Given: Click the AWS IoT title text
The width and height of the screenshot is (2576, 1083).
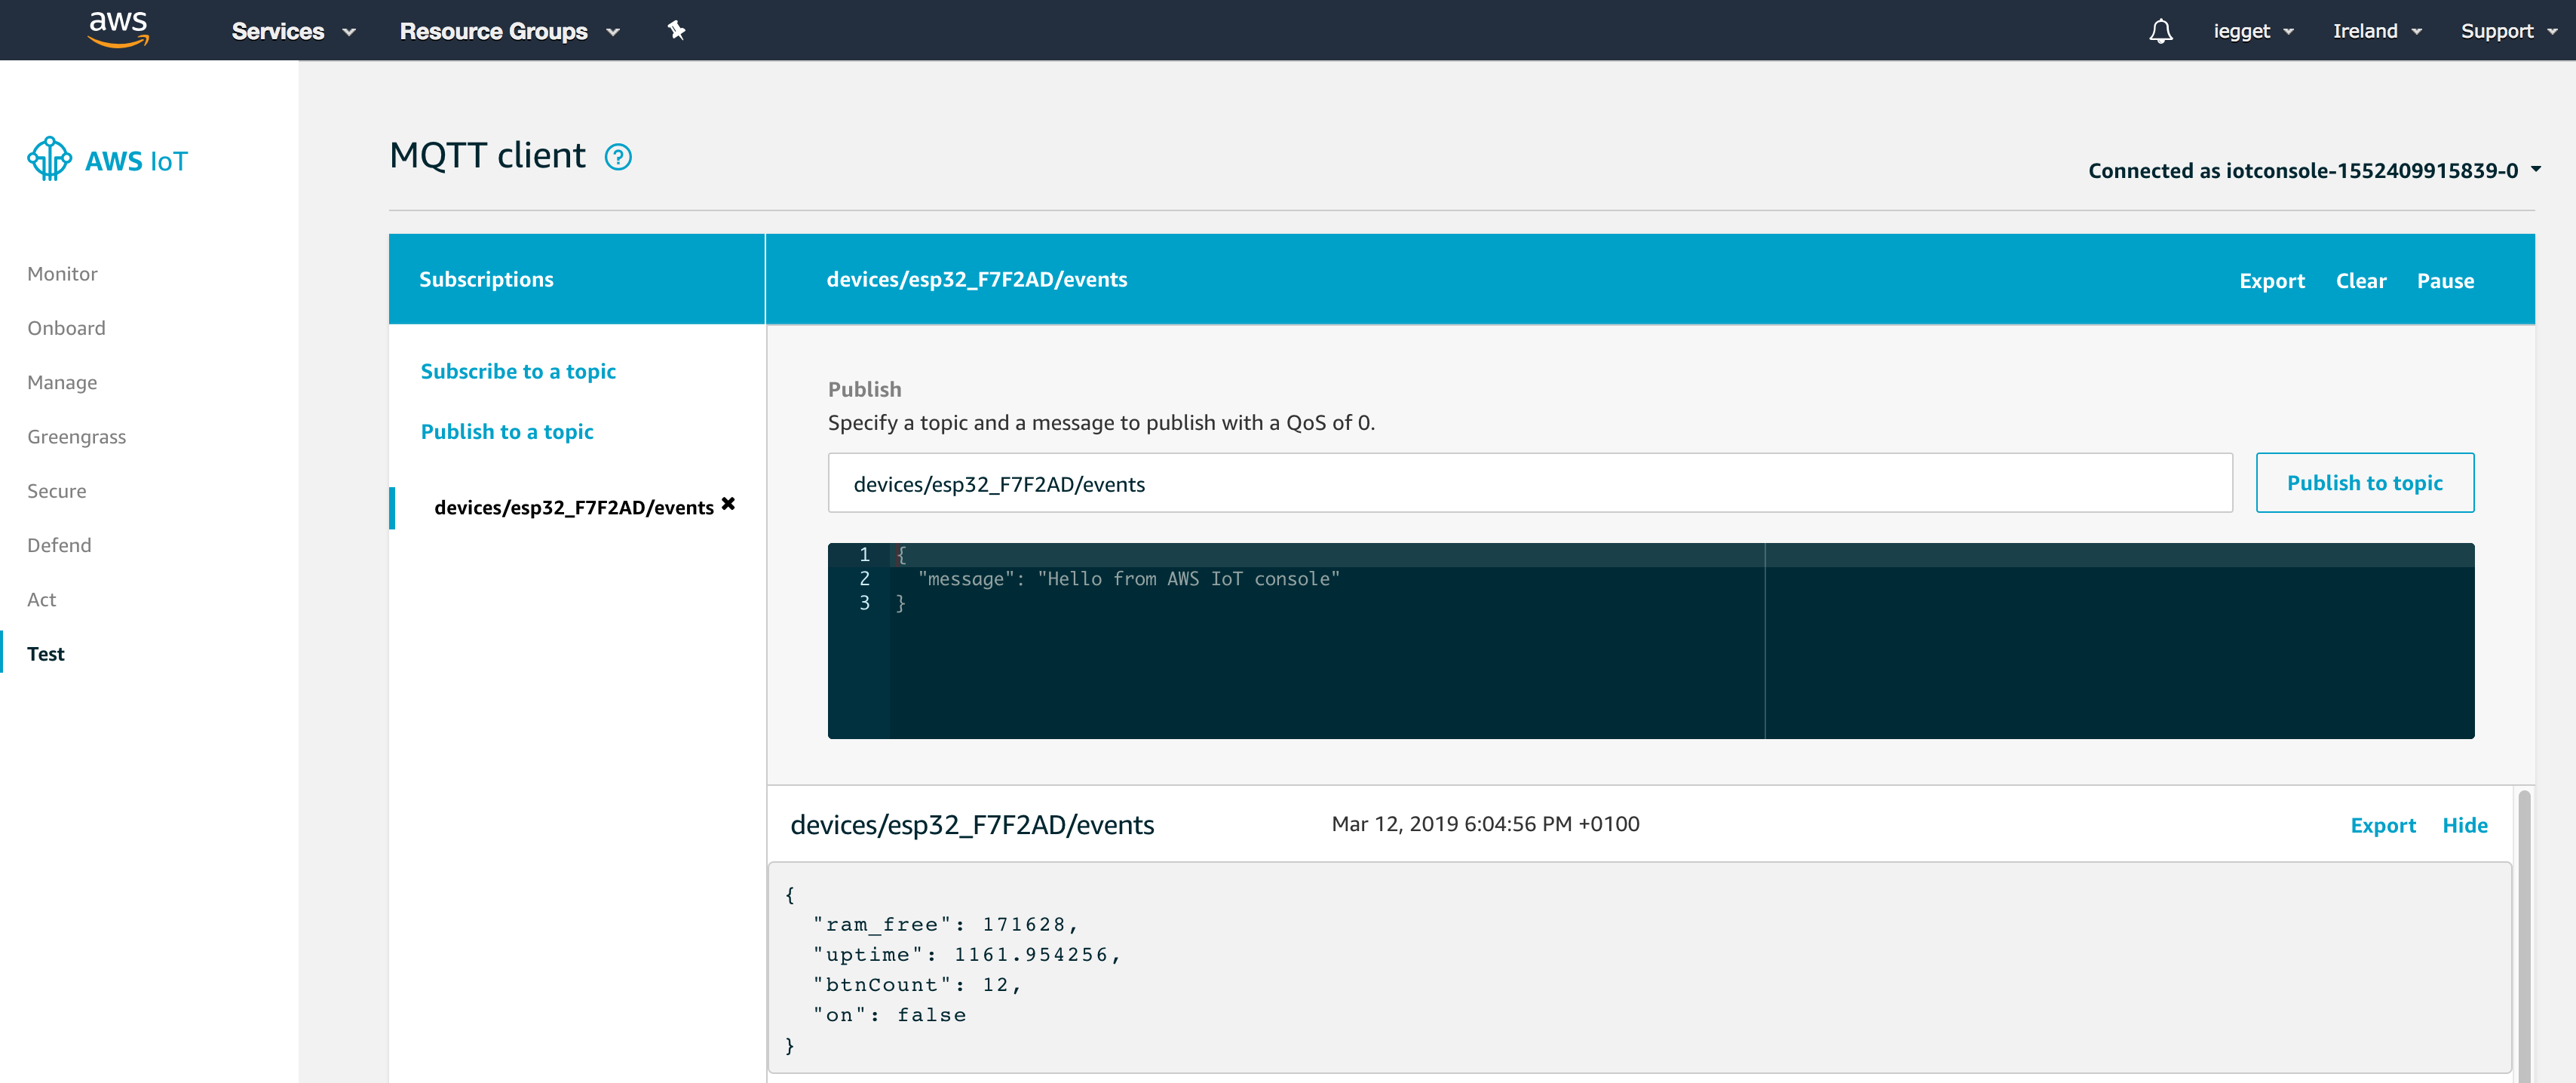Looking at the screenshot, I should (136, 160).
